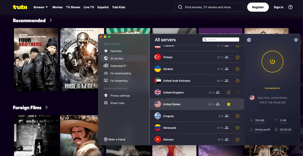
Task: Click the Türkiye flag icon
Action: 158,57
